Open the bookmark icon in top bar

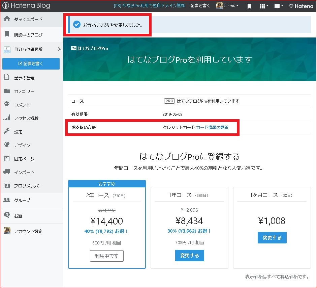[x=249, y=6]
